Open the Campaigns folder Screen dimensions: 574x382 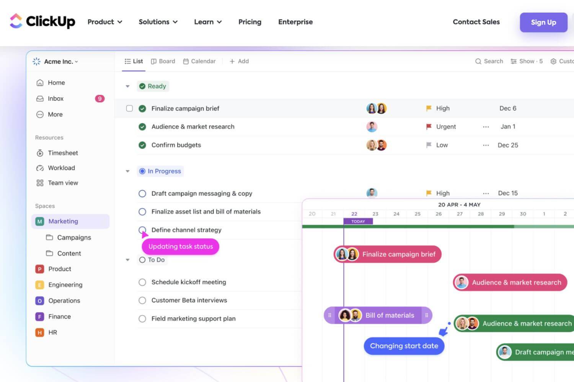(x=68, y=237)
